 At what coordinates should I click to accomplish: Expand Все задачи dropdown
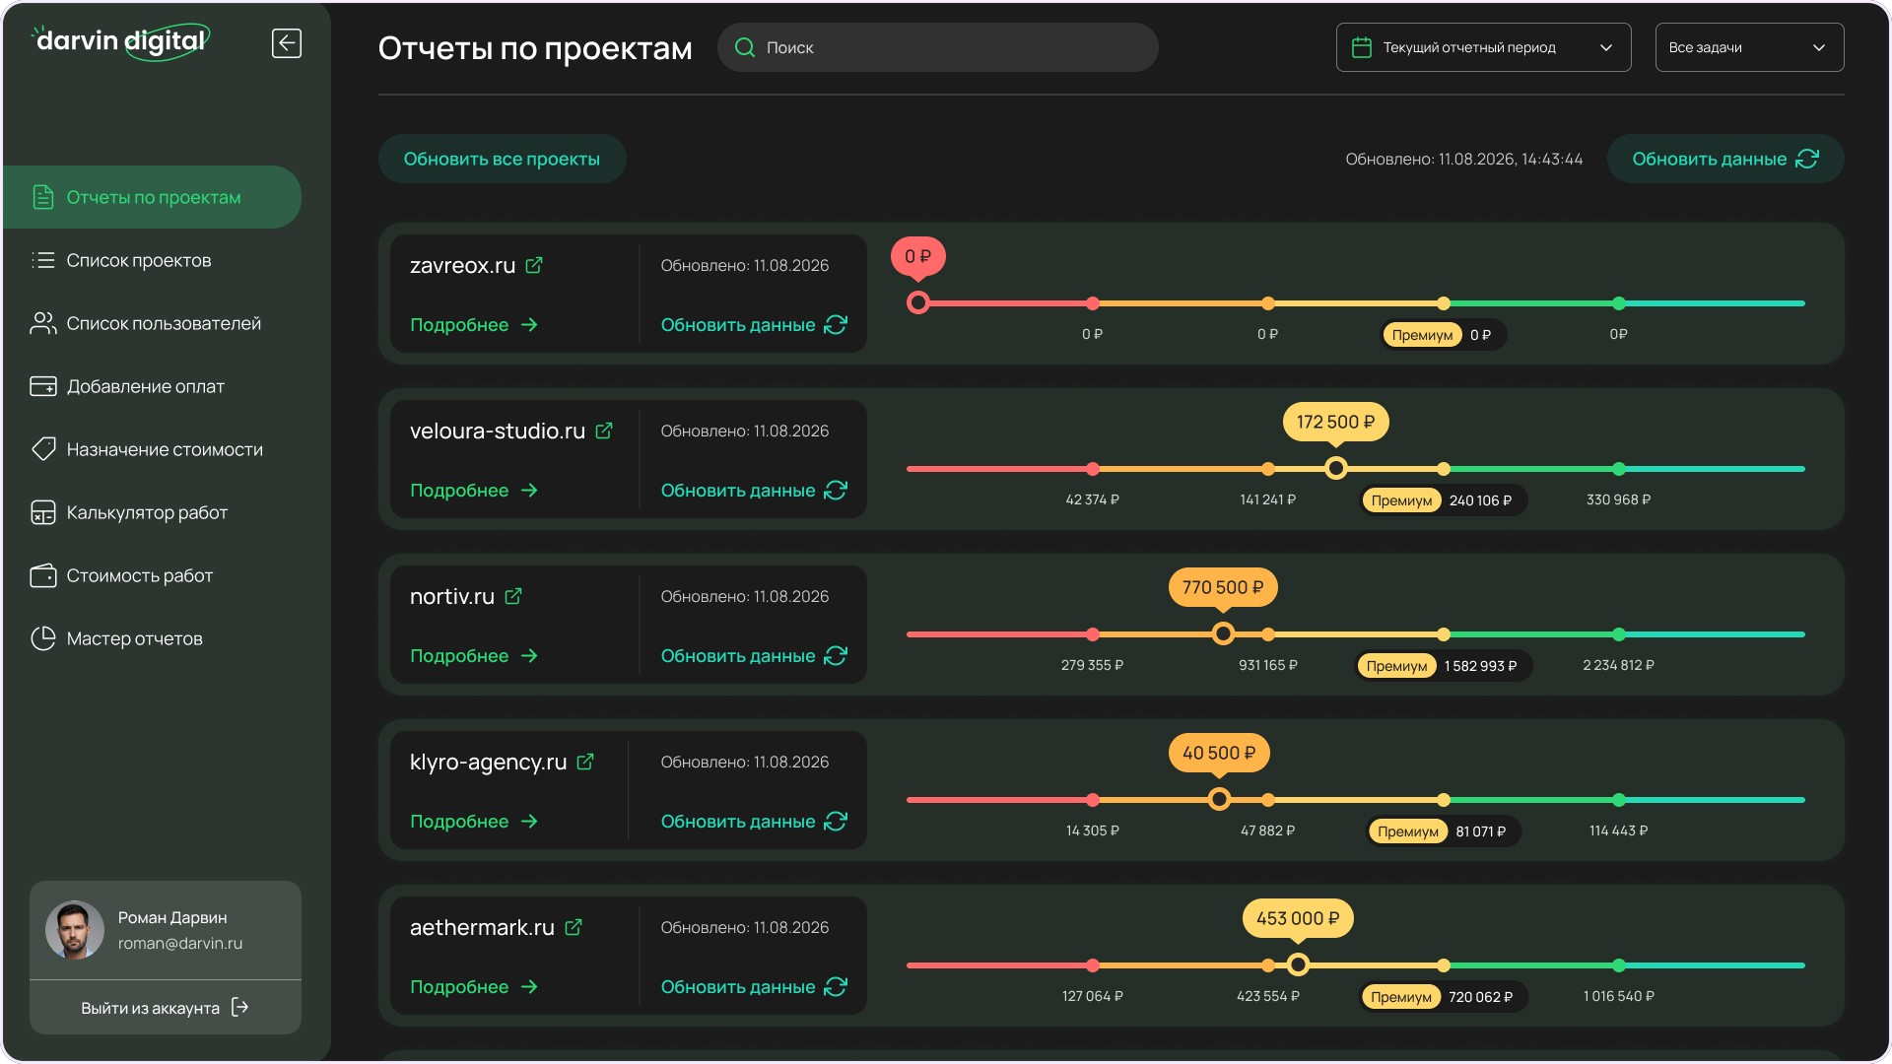(x=1749, y=47)
